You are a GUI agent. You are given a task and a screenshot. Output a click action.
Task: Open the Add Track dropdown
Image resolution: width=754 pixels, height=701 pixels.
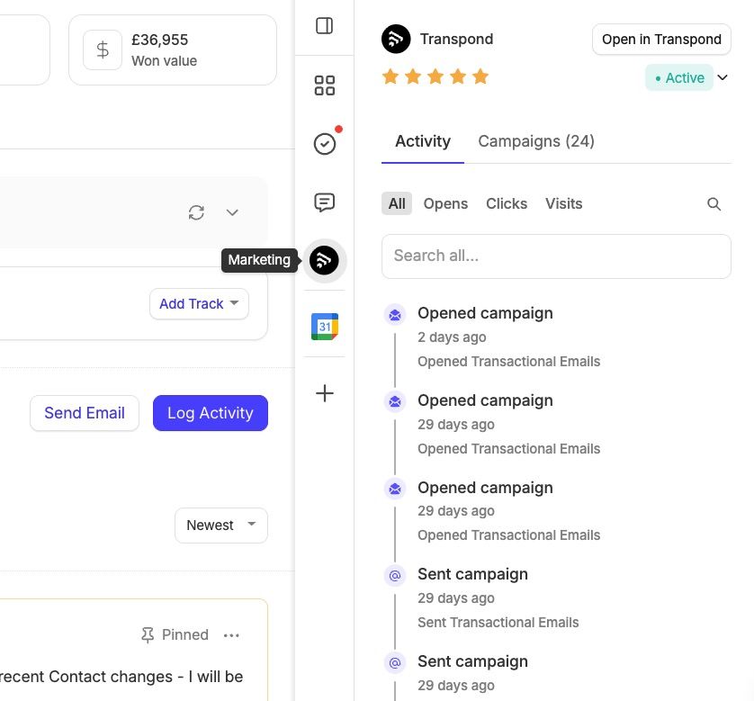click(x=199, y=304)
